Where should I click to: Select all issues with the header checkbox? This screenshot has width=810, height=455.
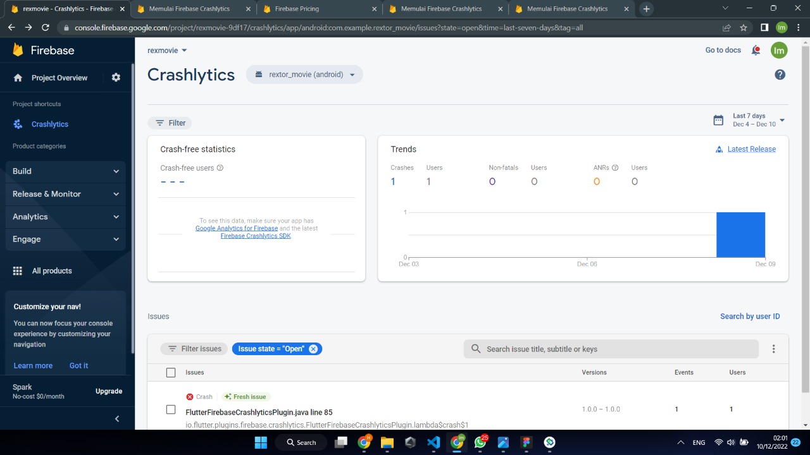[171, 373]
